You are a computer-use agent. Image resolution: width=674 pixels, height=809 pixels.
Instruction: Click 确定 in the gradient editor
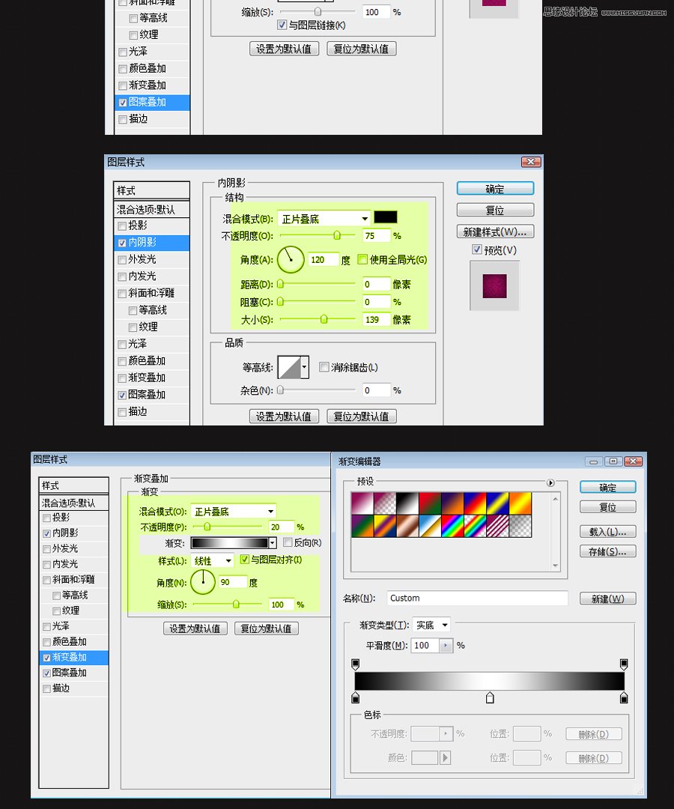click(607, 488)
